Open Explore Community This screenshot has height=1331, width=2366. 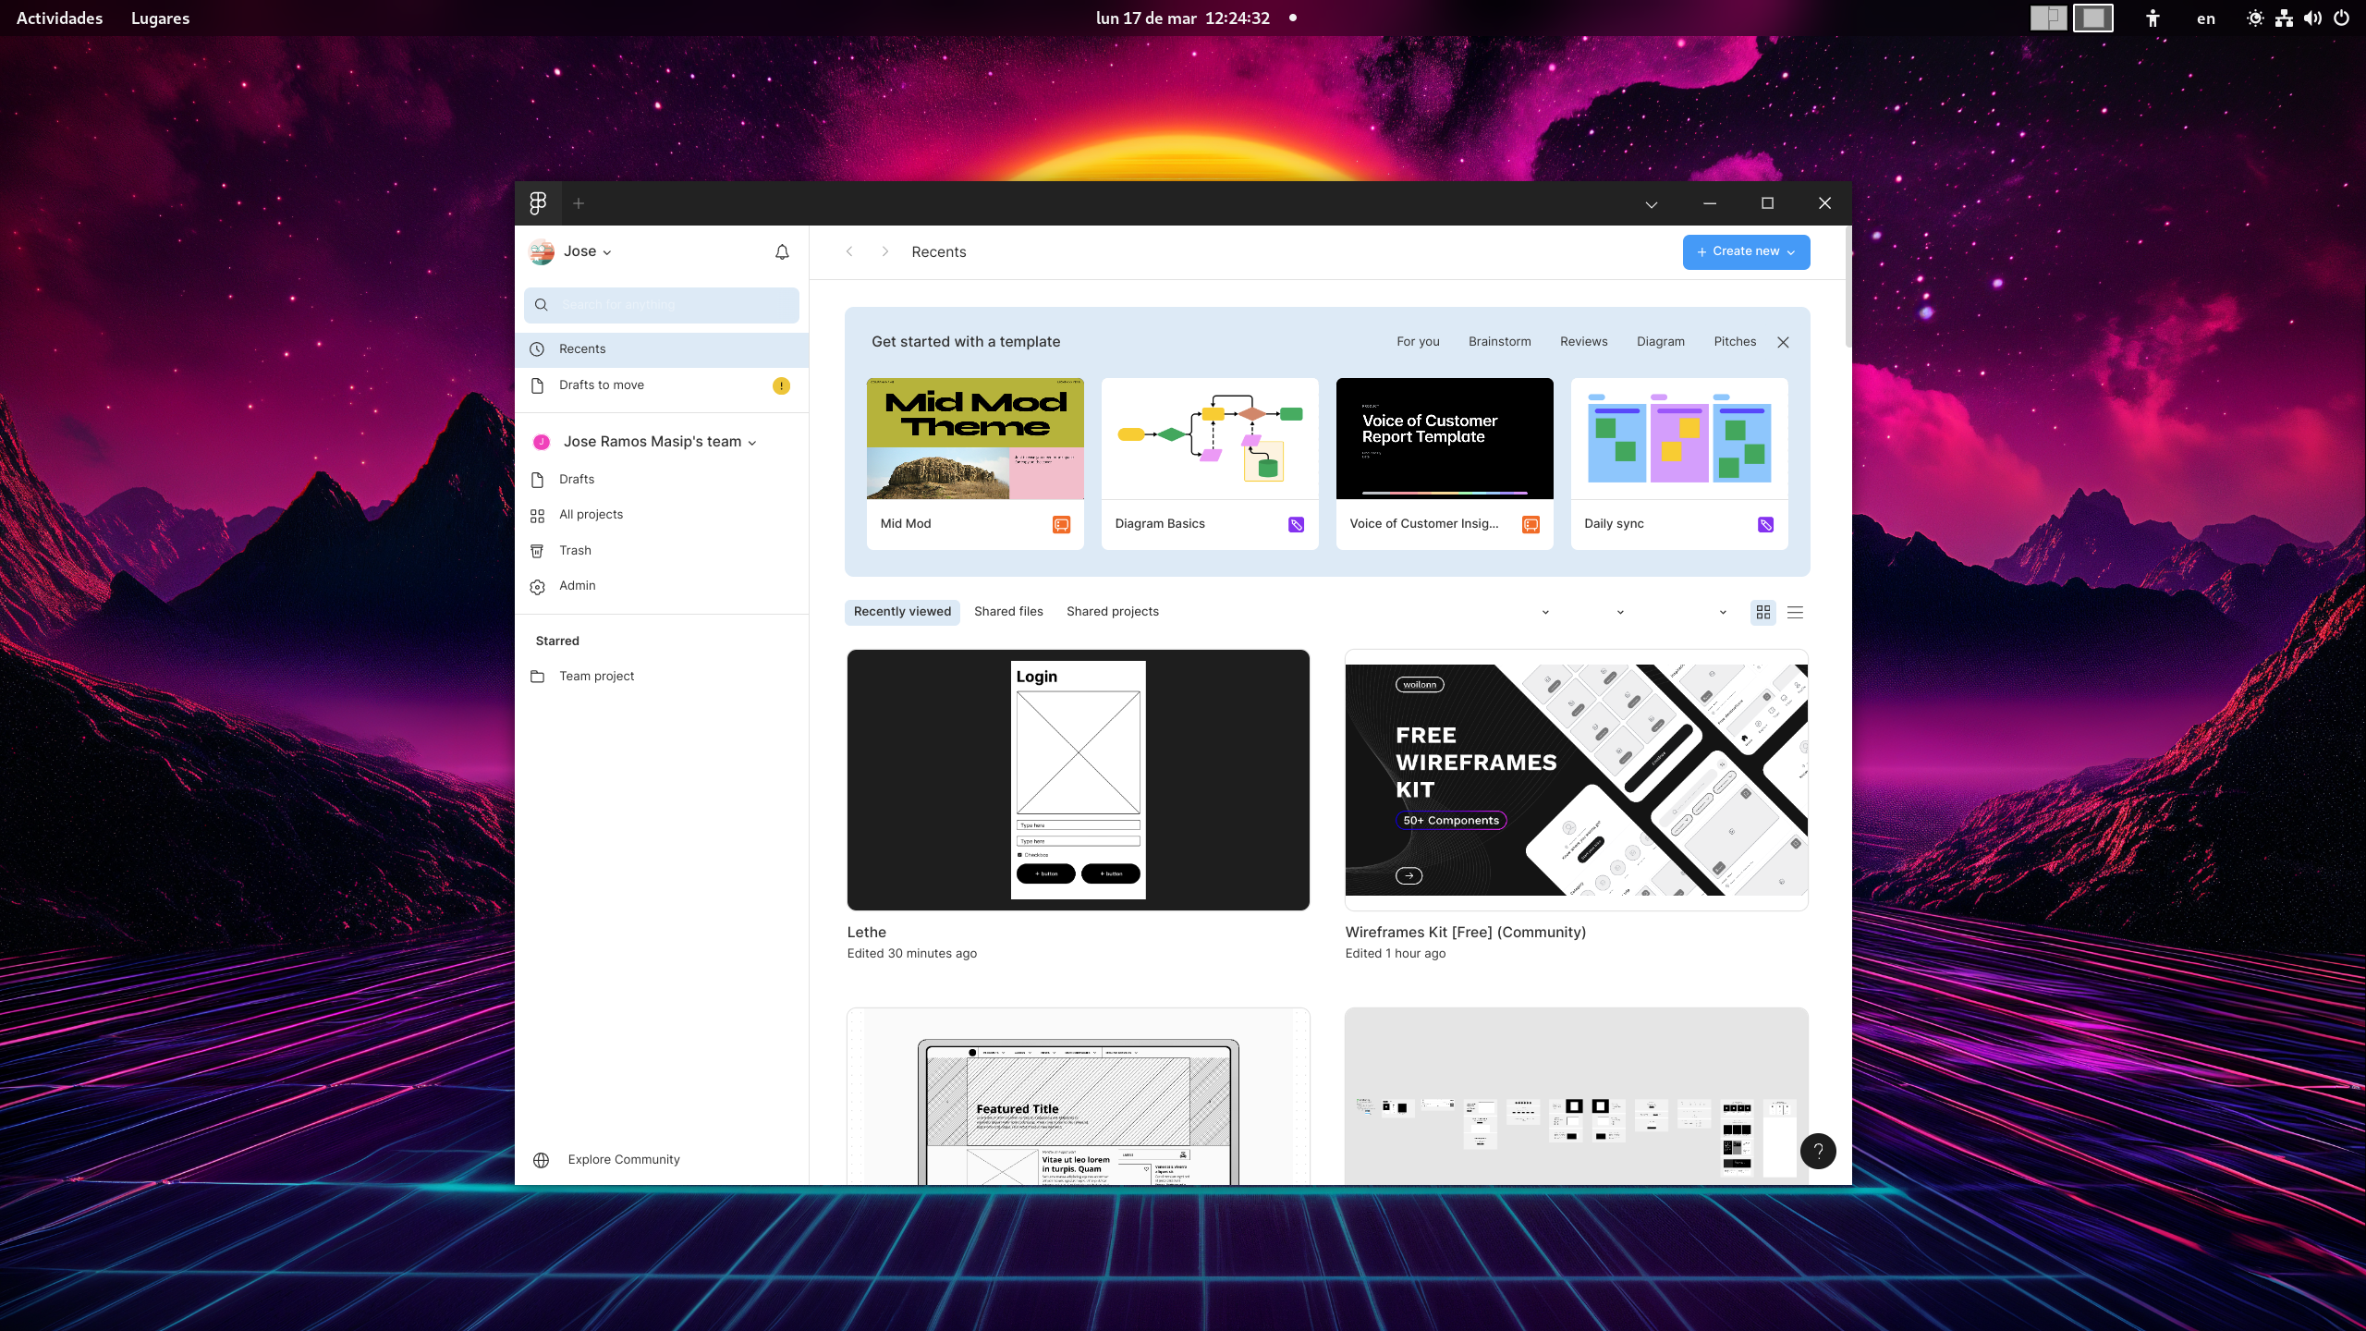(x=624, y=1160)
